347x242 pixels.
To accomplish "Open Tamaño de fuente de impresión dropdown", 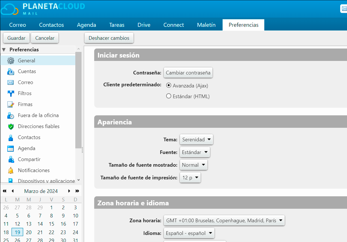I will click(190, 178).
